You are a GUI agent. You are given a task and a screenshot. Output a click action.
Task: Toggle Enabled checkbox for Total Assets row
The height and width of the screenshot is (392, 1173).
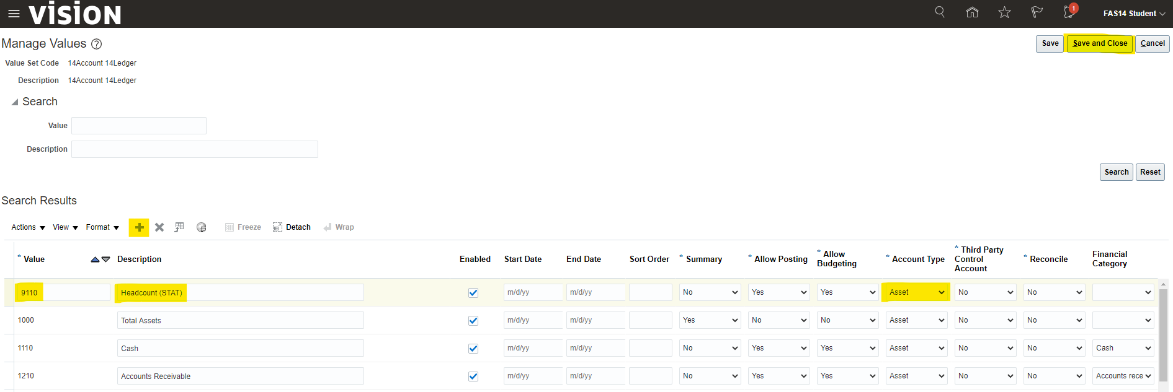[x=473, y=321]
